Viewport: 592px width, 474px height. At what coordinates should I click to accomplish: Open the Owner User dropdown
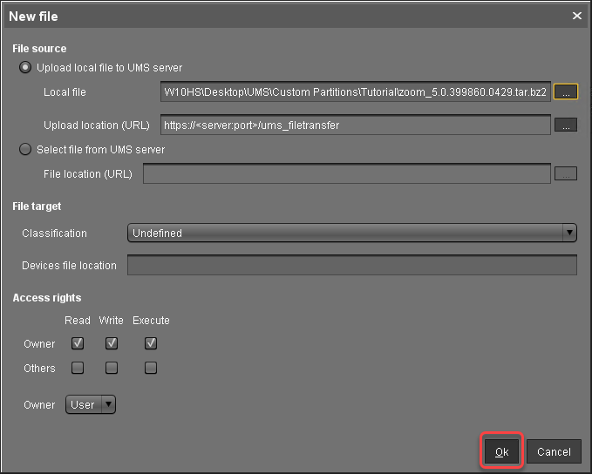(x=91, y=404)
